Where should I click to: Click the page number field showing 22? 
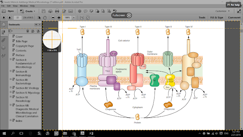coord(17,18)
